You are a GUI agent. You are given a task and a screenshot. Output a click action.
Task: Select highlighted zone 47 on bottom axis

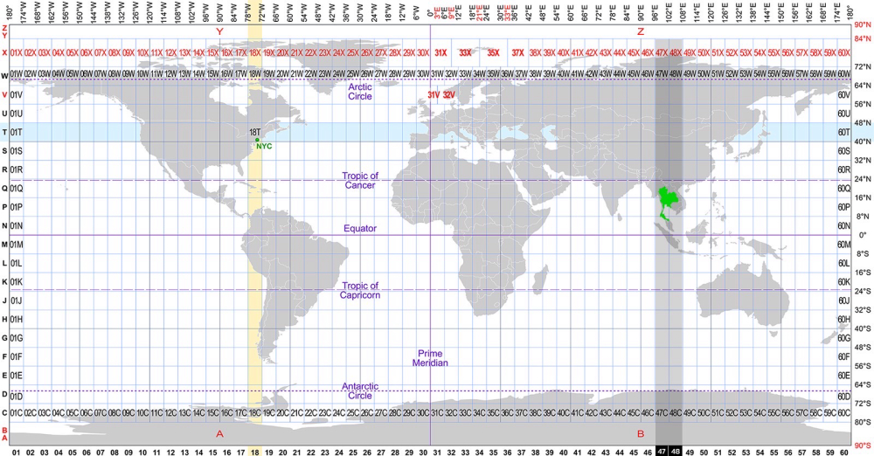coord(661,451)
